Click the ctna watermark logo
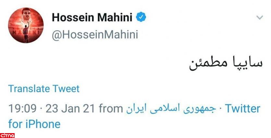The image size is (271, 138). pos(6,134)
